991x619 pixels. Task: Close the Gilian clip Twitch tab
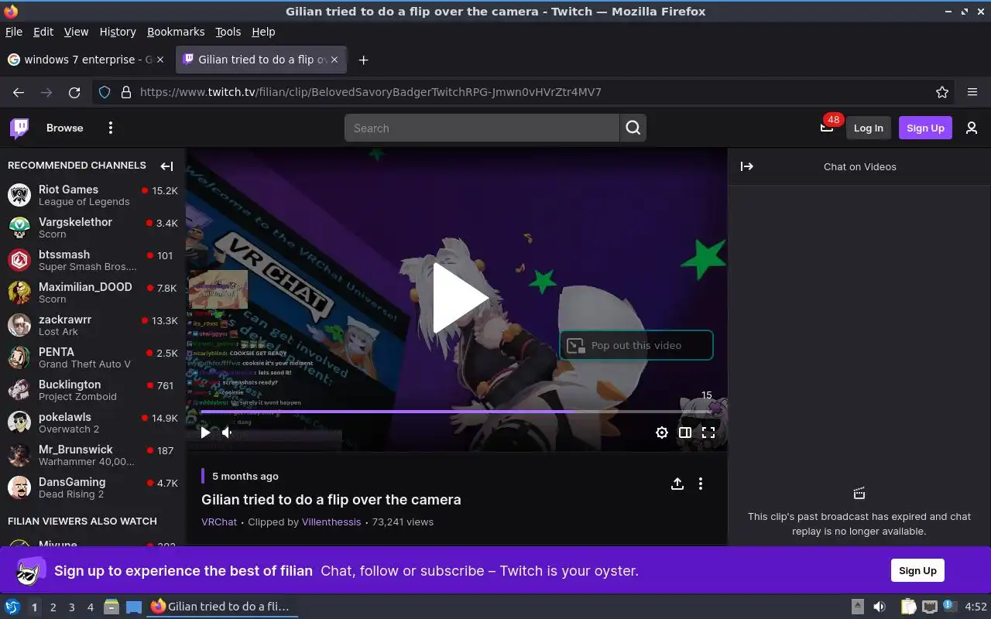[335, 60]
